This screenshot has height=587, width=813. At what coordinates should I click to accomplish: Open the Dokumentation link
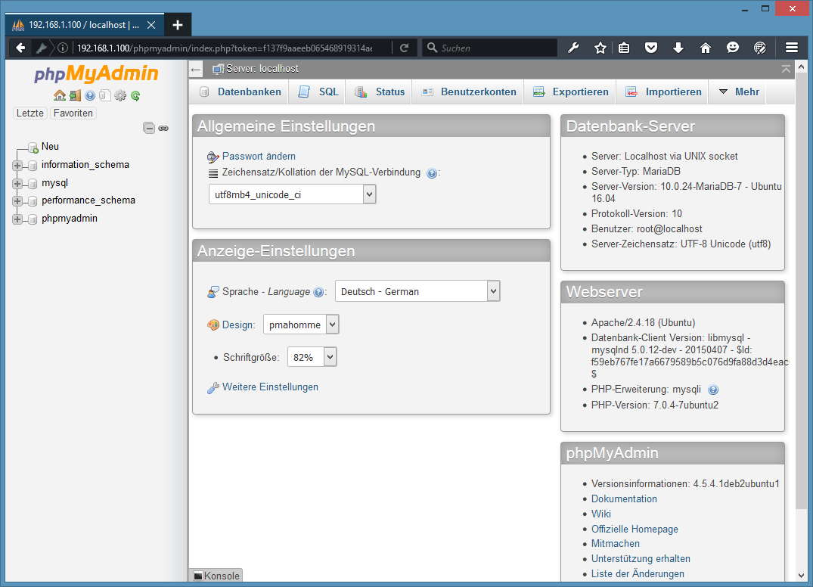coord(624,498)
